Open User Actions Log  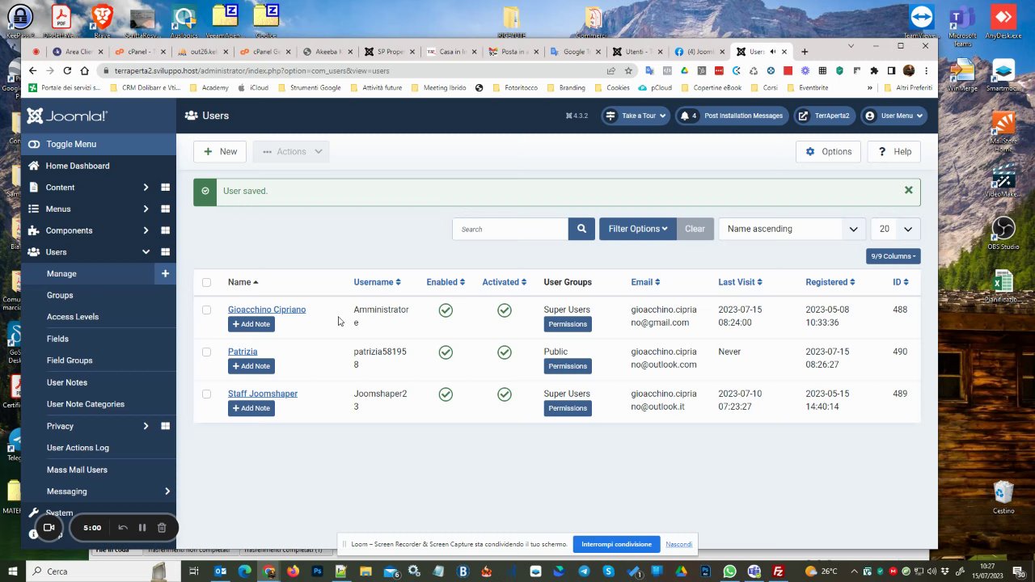[x=78, y=448]
